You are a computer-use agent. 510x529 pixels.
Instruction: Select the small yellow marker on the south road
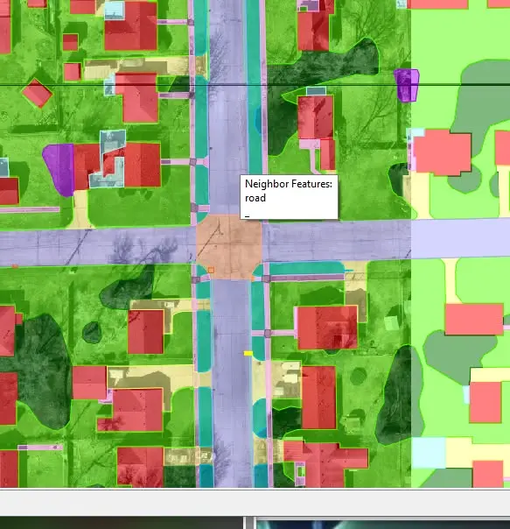coord(248,353)
